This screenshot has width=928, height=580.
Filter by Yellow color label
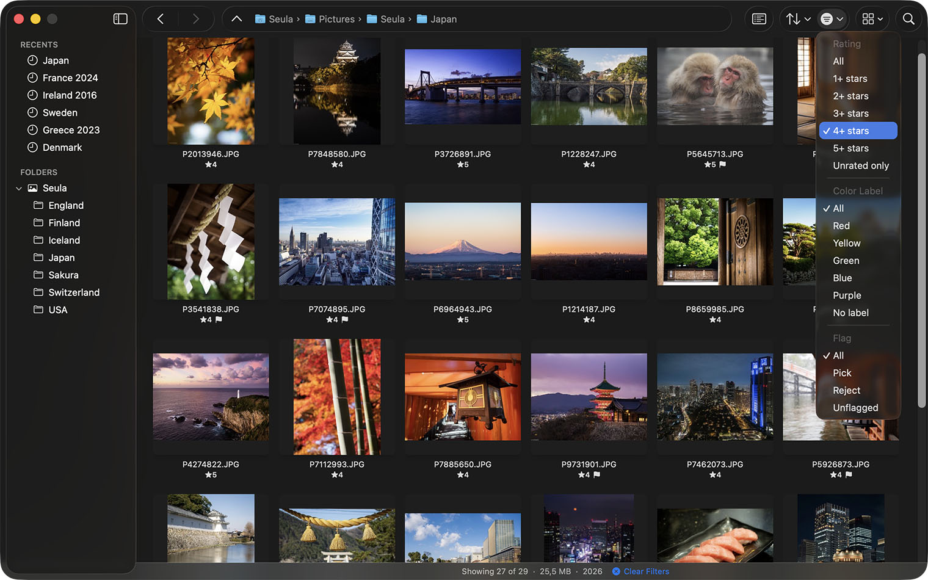coord(858,243)
